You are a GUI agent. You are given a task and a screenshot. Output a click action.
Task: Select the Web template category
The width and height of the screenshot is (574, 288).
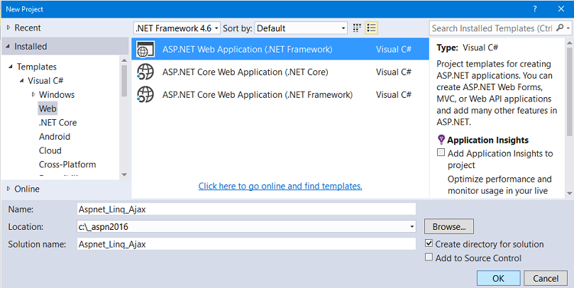pos(48,109)
